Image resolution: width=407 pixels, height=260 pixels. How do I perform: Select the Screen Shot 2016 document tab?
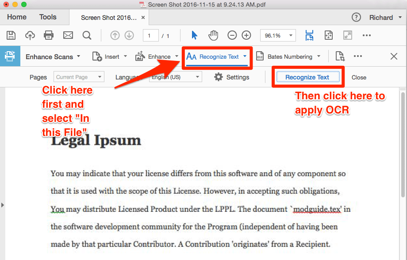[x=108, y=18]
